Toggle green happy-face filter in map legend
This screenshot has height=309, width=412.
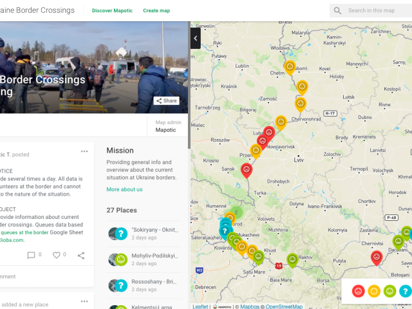pyautogui.click(x=389, y=291)
